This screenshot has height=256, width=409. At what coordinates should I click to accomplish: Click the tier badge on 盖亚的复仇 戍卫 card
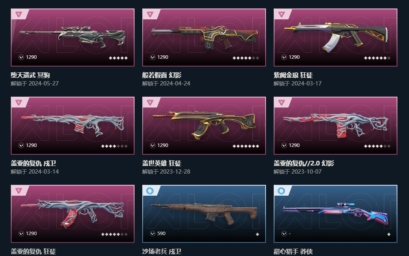tap(19, 102)
